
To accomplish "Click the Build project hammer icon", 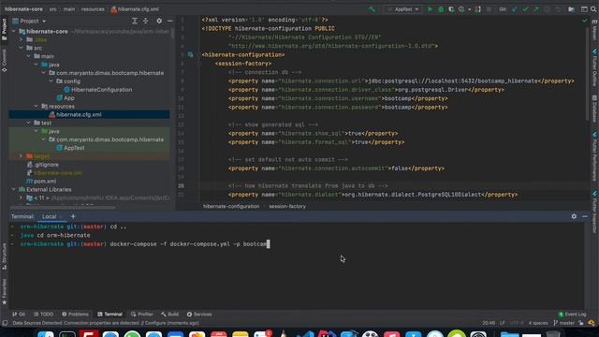I will pos(372,9).
